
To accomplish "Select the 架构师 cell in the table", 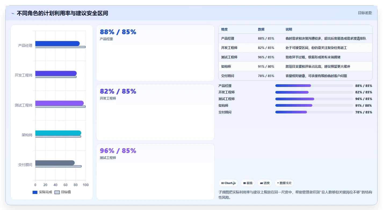I will click(x=237, y=67).
